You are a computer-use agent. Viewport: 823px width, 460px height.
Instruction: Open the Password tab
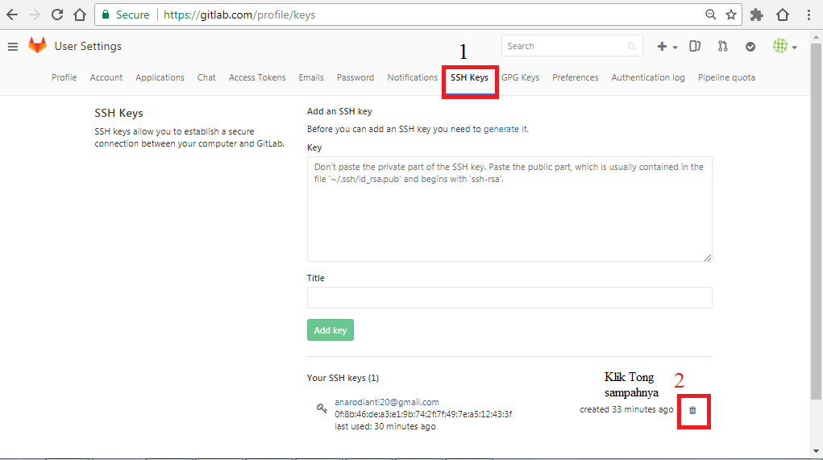coord(355,77)
